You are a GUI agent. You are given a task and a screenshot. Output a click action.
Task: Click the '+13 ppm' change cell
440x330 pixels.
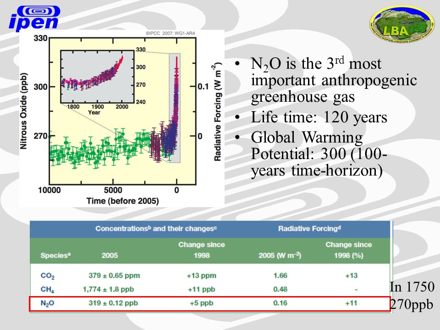(x=202, y=275)
